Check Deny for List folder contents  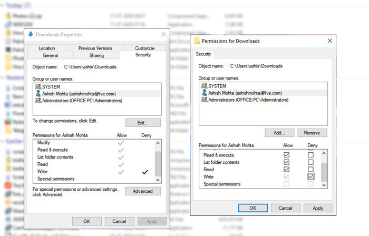310,162
